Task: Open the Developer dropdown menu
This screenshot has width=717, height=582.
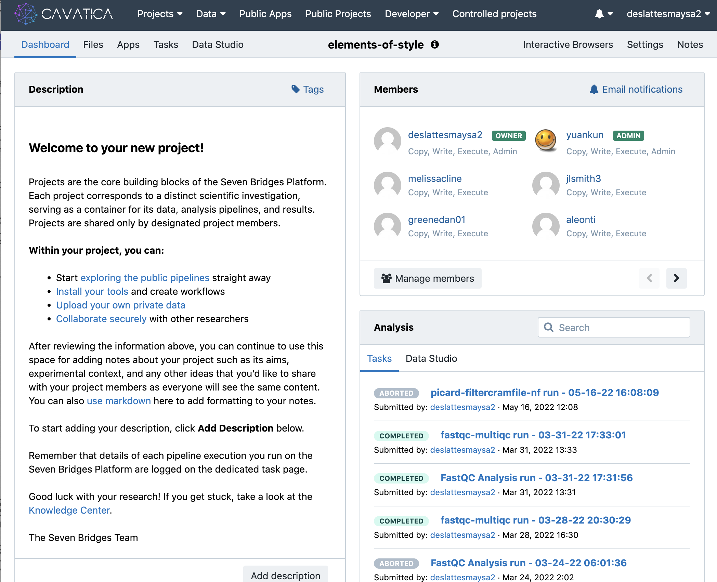Action: coord(412,14)
